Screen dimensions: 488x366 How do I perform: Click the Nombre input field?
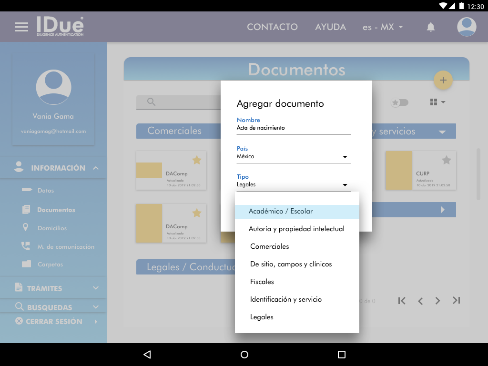pos(294,128)
